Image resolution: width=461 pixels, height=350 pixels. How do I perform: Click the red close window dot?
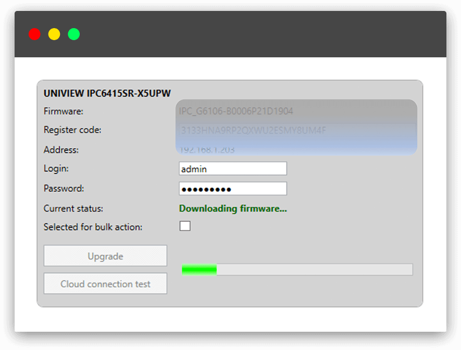click(34, 34)
